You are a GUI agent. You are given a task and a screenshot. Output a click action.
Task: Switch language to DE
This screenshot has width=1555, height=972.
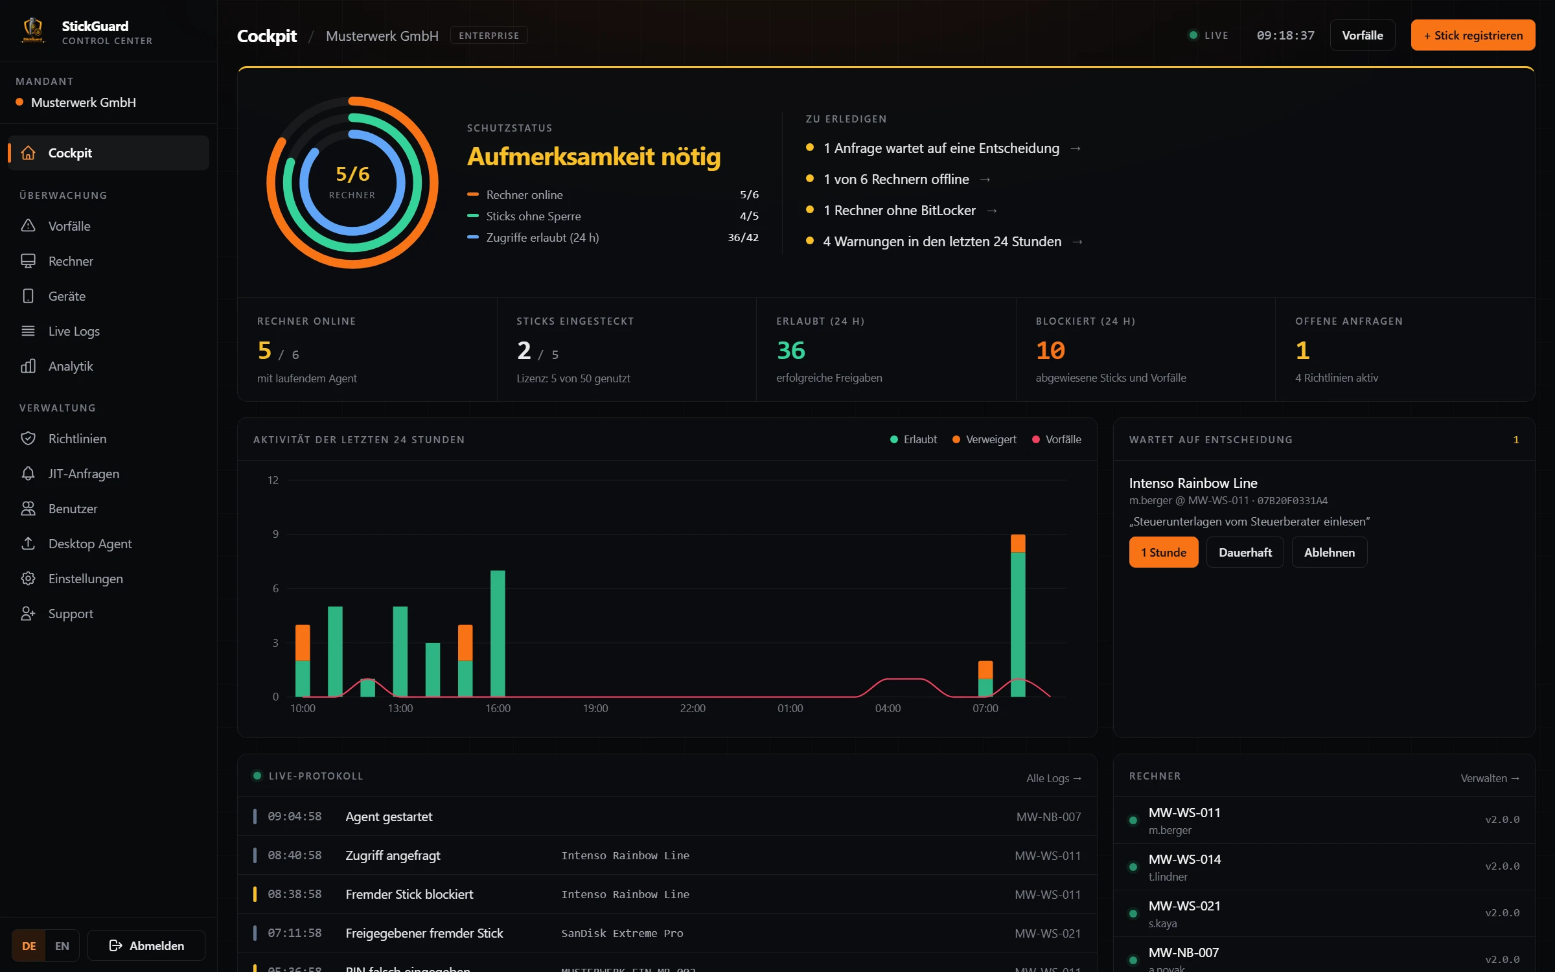[29, 945]
